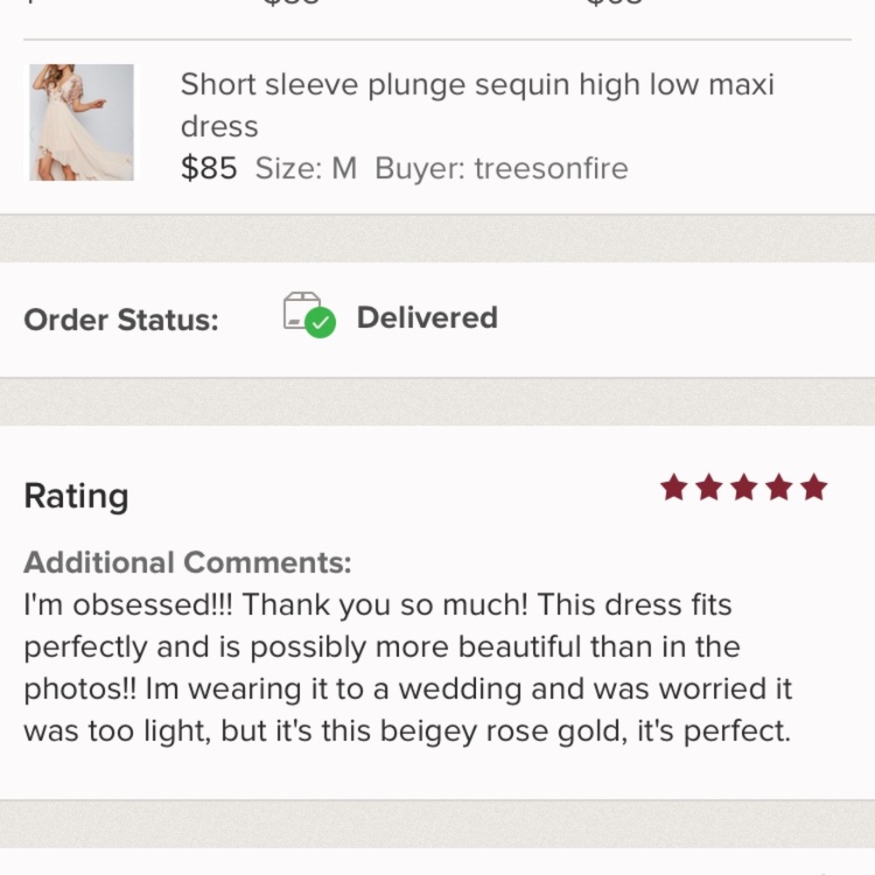The width and height of the screenshot is (875, 875).
Task: Click the delivered package box icon
Action: point(300,311)
